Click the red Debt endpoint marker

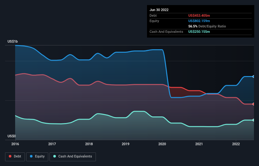click(x=254, y=104)
